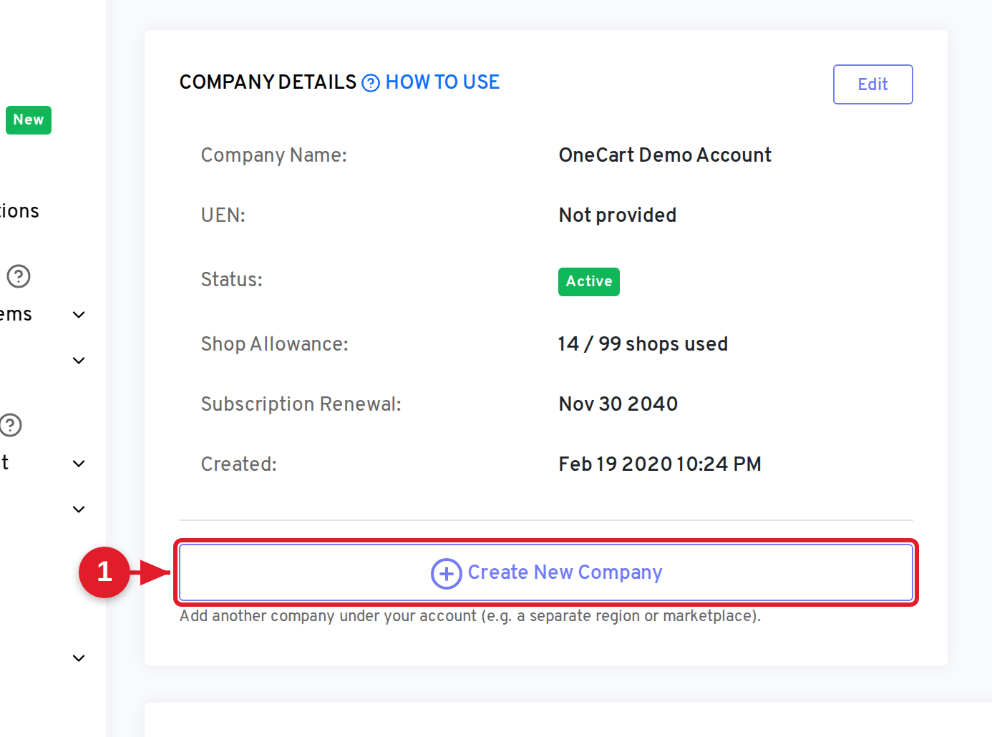This screenshot has height=737, width=992.
Task: Click the green New badge in sidebar
Action: (29, 119)
